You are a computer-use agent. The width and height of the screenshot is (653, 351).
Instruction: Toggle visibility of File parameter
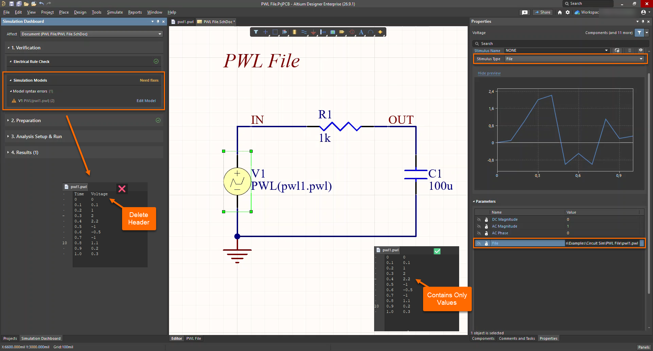click(479, 243)
